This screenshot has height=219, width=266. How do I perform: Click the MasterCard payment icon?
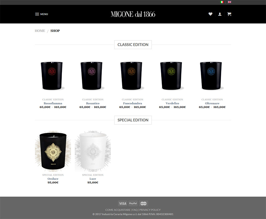(x=144, y=204)
